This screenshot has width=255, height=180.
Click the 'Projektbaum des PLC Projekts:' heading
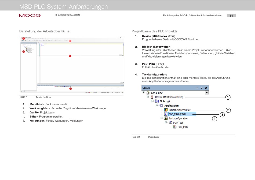click(x=155, y=31)
